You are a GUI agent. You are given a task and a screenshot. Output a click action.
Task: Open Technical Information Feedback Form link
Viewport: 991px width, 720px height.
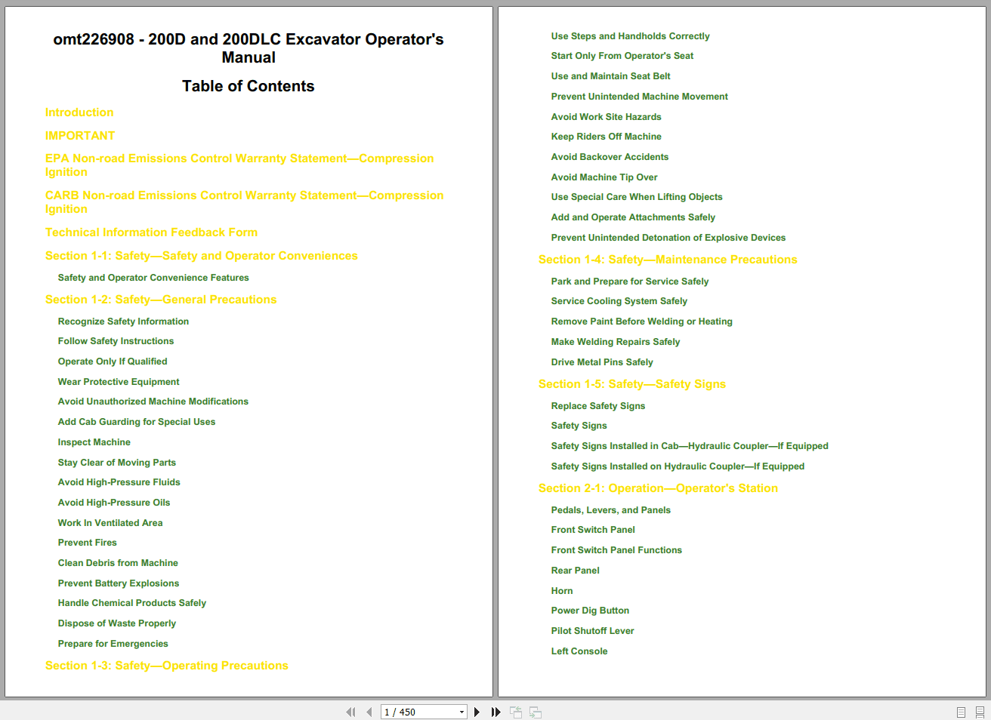[x=151, y=232]
